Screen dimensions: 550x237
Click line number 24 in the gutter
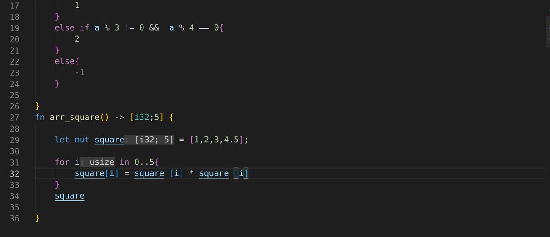(14, 84)
